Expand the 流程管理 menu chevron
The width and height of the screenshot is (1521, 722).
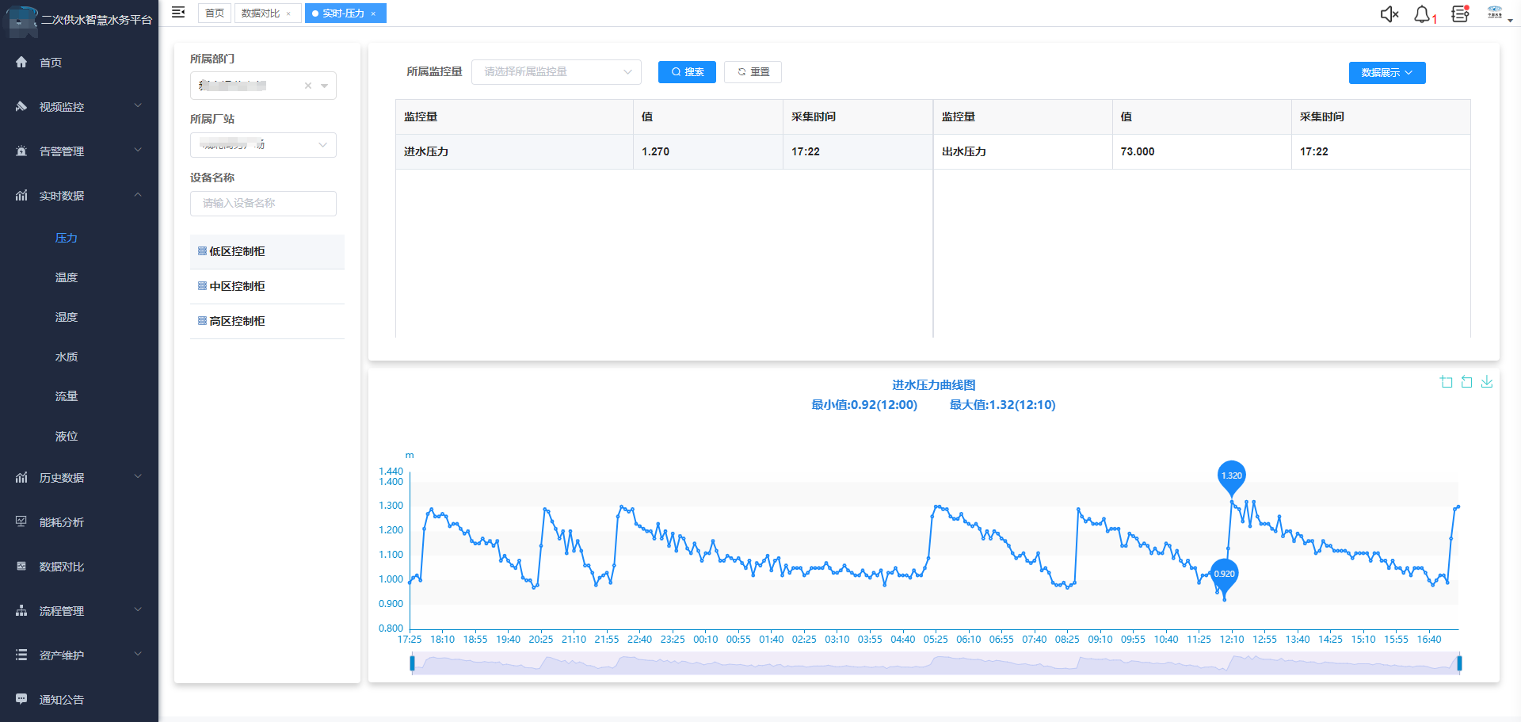pyautogui.click(x=138, y=609)
